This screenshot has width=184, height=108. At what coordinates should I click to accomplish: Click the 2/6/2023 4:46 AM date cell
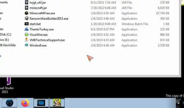point(102,19)
